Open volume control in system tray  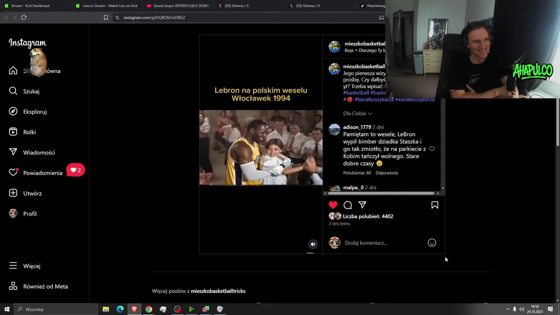pyautogui.click(x=521, y=309)
